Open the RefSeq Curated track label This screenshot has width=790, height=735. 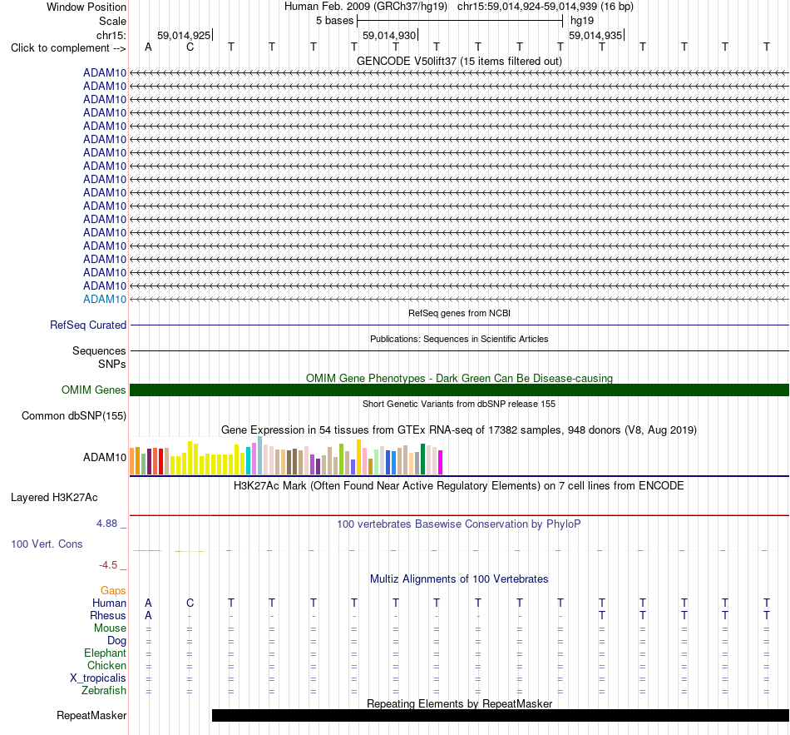tap(88, 325)
